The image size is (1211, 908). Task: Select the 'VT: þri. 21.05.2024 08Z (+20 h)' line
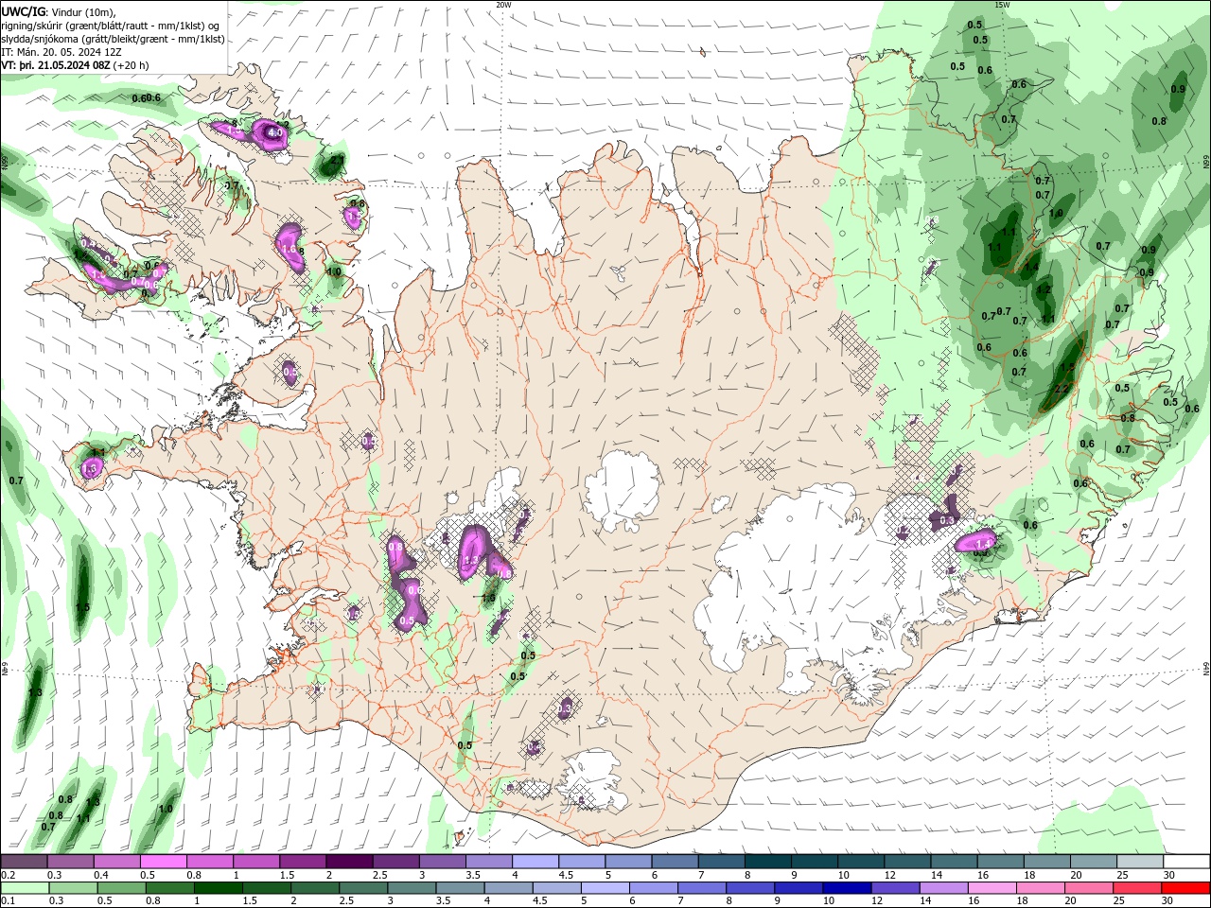pos(75,65)
